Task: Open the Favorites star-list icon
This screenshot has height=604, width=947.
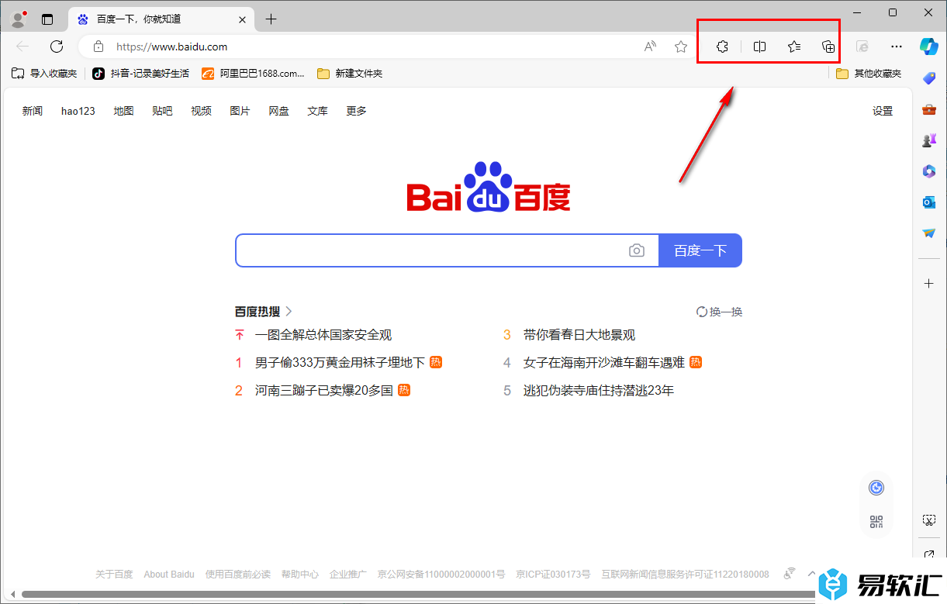Action: pos(793,47)
